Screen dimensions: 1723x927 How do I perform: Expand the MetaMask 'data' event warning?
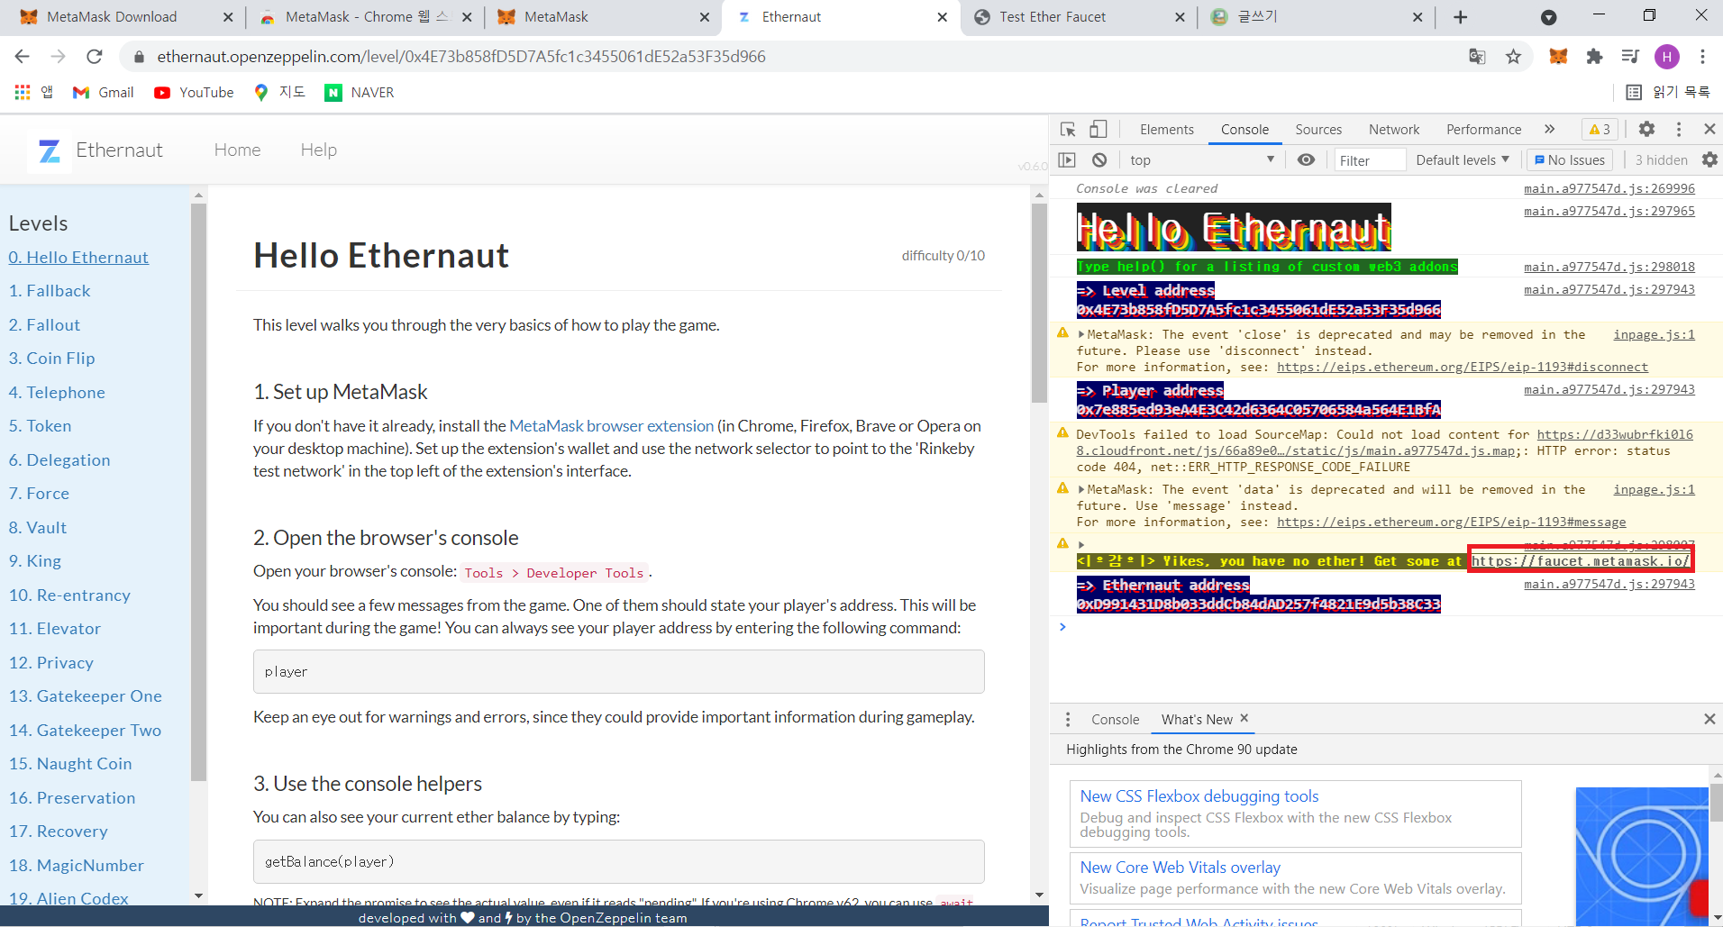pos(1081,490)
